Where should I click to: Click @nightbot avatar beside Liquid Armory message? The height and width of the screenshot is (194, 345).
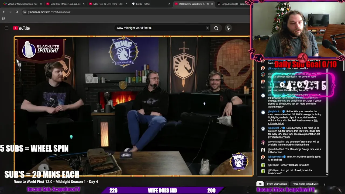[263, 129]
